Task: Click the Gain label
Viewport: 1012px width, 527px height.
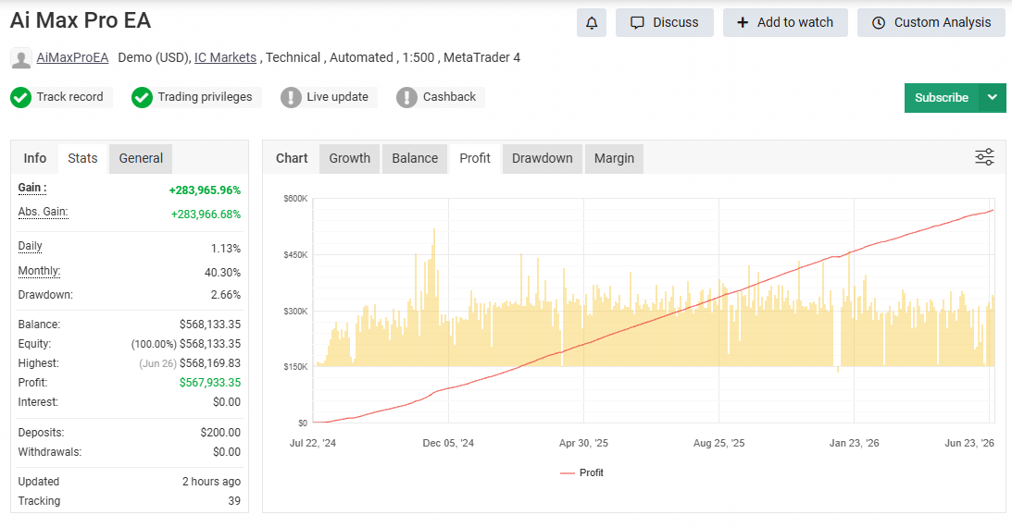Action: pos(32,188)
